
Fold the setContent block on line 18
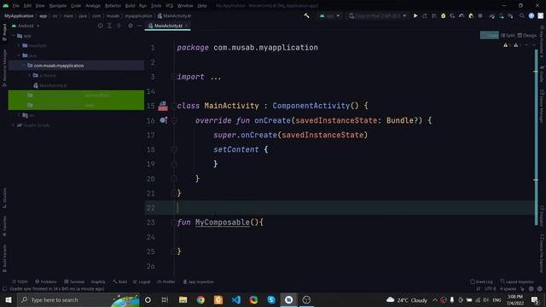tap(174, 150)
